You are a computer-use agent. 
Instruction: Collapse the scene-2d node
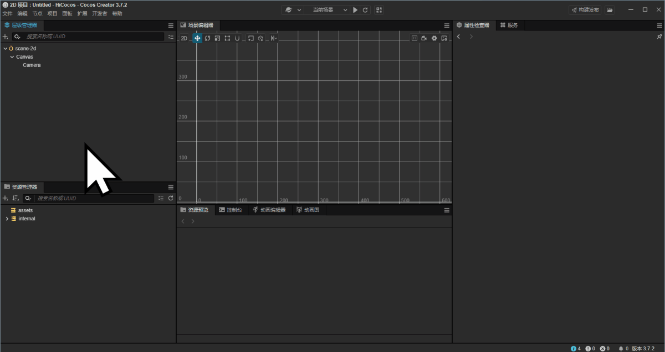5,49
